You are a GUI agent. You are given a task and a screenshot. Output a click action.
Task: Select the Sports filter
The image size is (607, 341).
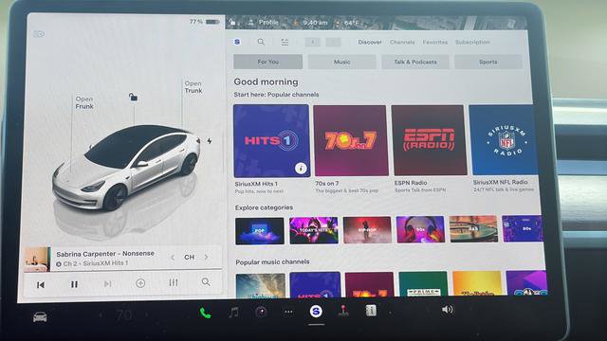coord(487,62)
